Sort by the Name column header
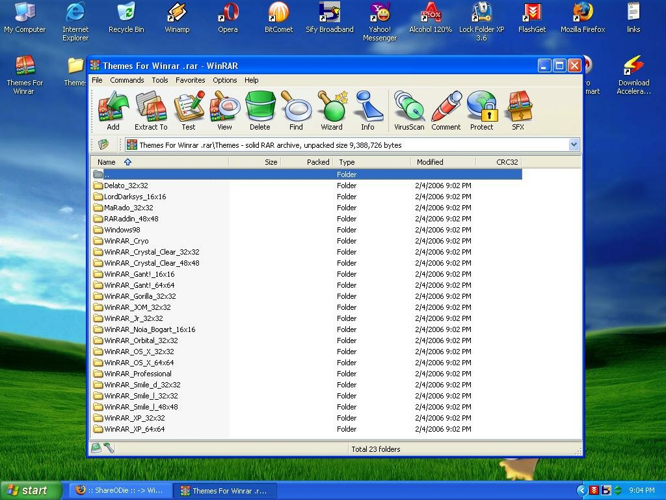The width and height of the screenshot is (666, 500). point(160,162)
